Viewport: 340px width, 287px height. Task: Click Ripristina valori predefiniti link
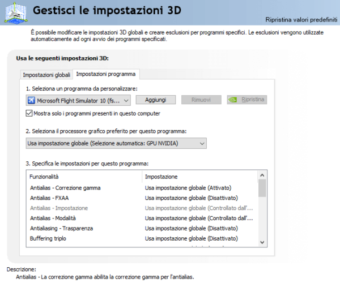(x=301, y=20)
